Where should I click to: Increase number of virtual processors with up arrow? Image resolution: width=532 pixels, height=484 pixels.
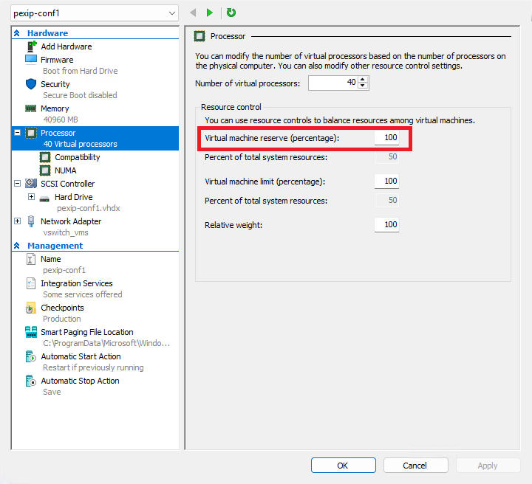coord(362,80)
